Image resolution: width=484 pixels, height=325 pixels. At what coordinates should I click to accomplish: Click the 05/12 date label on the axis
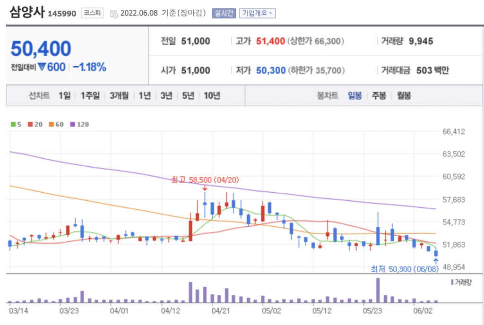pos(322,310)
